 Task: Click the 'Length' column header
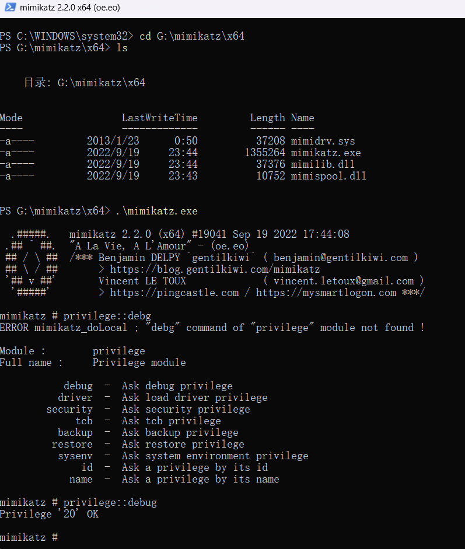(x=267, y=118)
